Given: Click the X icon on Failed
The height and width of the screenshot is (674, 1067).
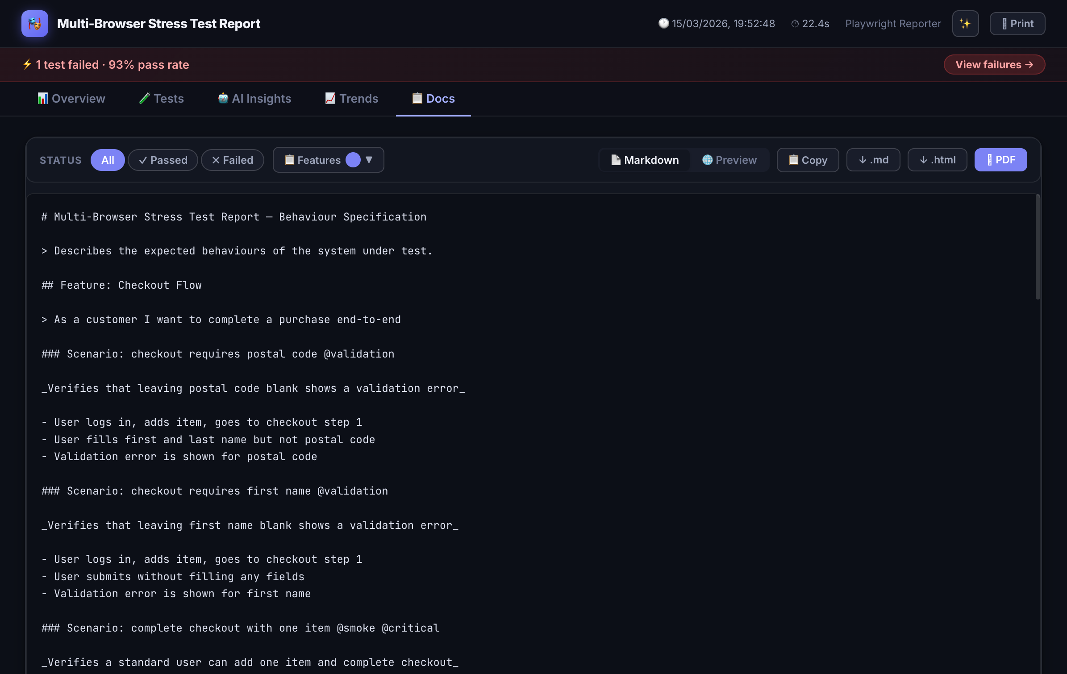Looking at the screenshot, I should 216,160.
